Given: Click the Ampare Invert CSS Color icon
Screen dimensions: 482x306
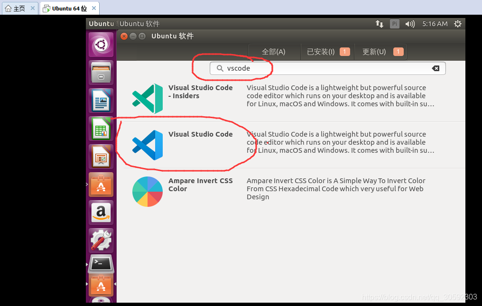Looking at the screenshot, I should point(148,192).
